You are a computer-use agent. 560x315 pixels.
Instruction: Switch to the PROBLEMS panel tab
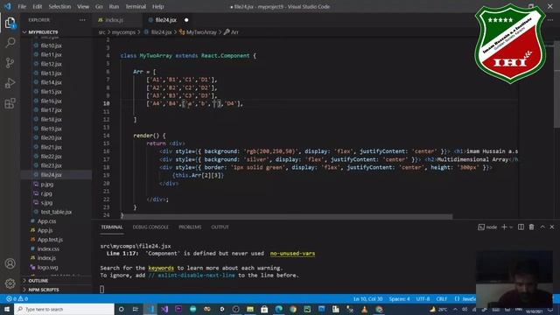[x=190, y=227]
